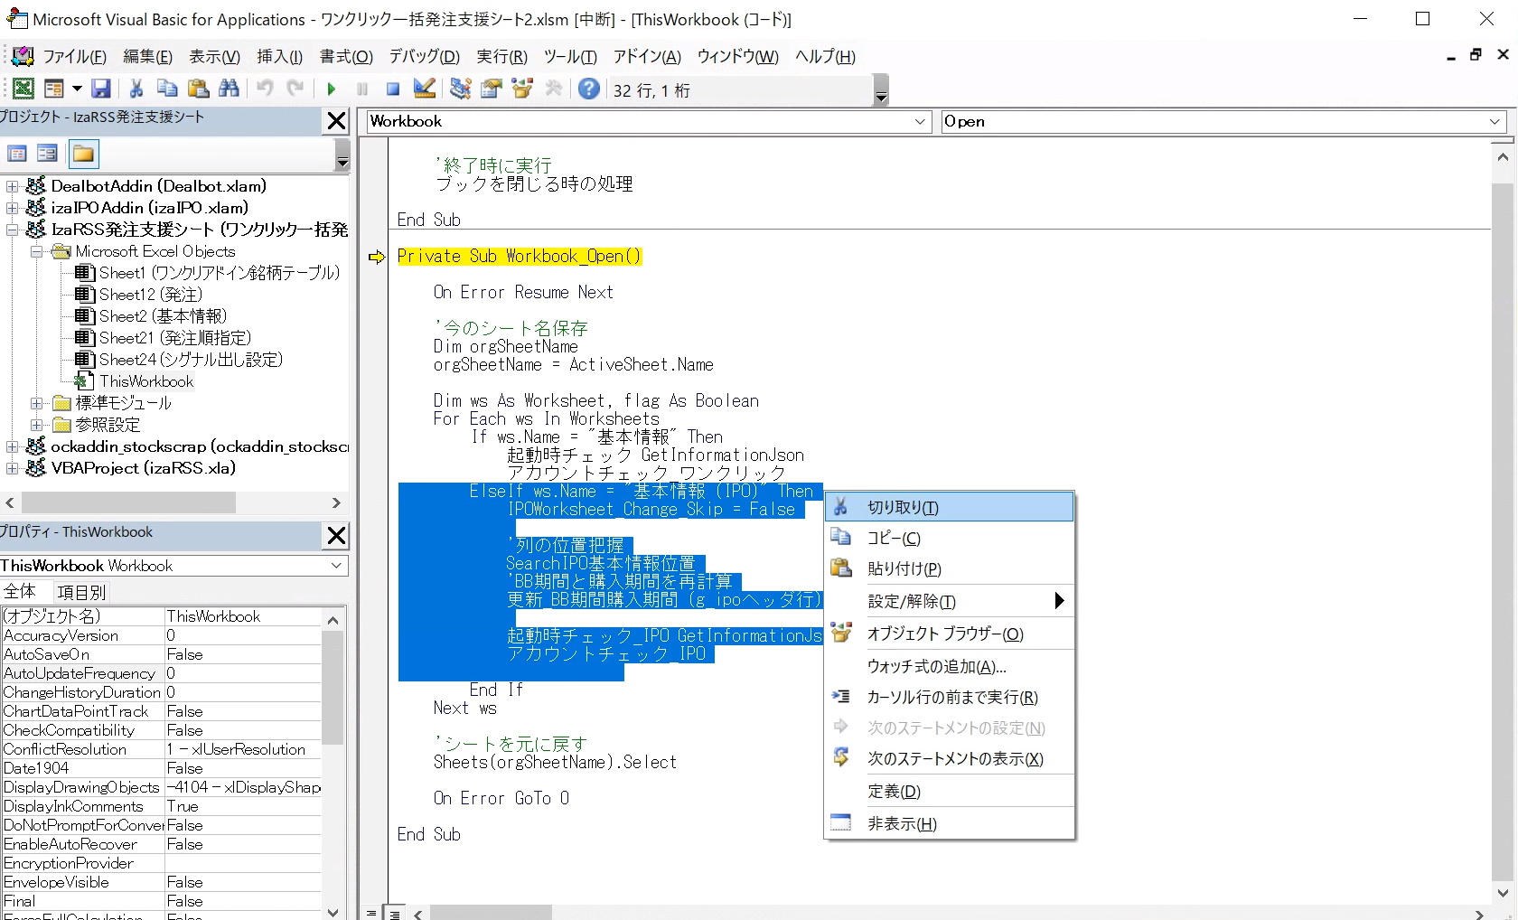Expand the DealbotAddin project node
1518x920 pixels.
coord(12,186)
